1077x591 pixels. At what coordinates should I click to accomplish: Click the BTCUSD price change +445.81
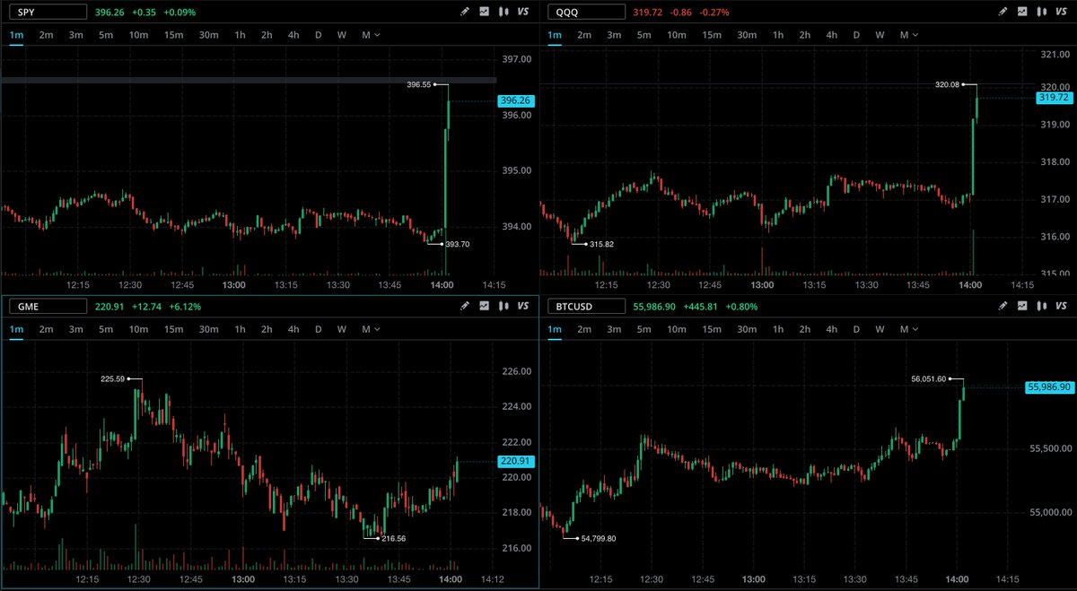700,306
